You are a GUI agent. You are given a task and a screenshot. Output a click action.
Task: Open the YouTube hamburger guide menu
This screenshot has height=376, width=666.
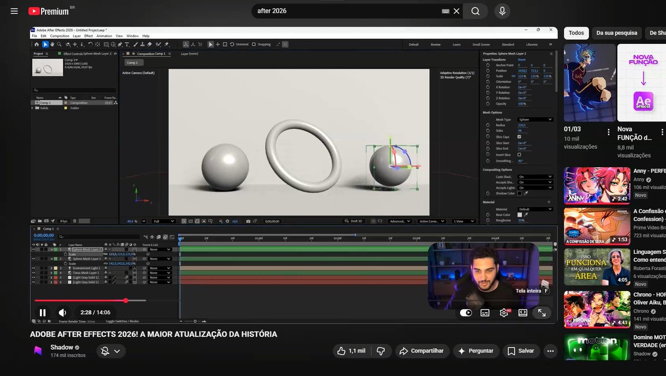(14, 11)
